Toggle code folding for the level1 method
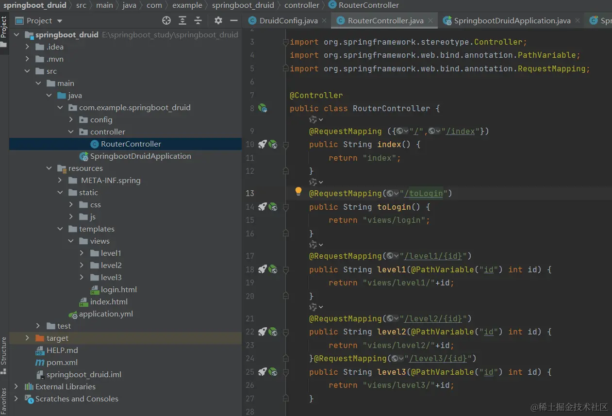Screen dimensions: 612x416 pyautogui.click(x=286, y=270)
